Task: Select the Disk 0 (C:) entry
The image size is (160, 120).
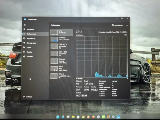Action: [x=61, y=46]
